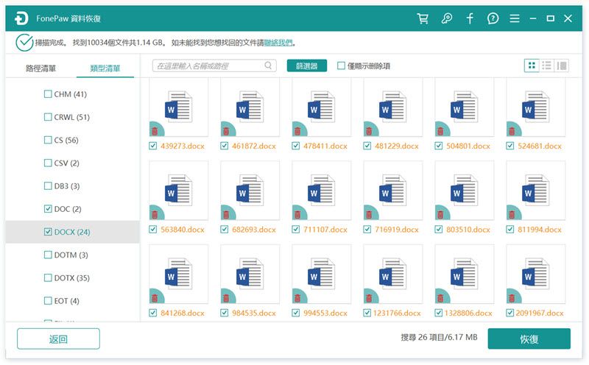Image resolution: width=589 pixels, height=365 pixels.
Task: Switch to the 路徑清單 tab
Action: pos(41,68)
